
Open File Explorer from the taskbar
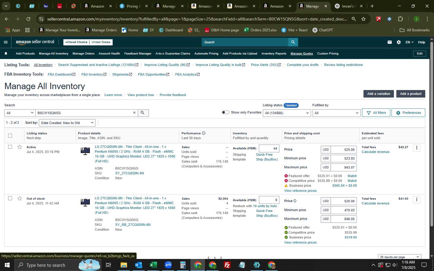pyautogui.click(x=124, y=265)
